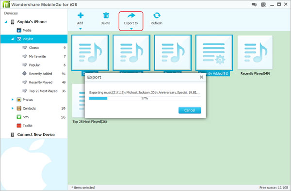Click the Contacts address book icon

click(19, 108)
